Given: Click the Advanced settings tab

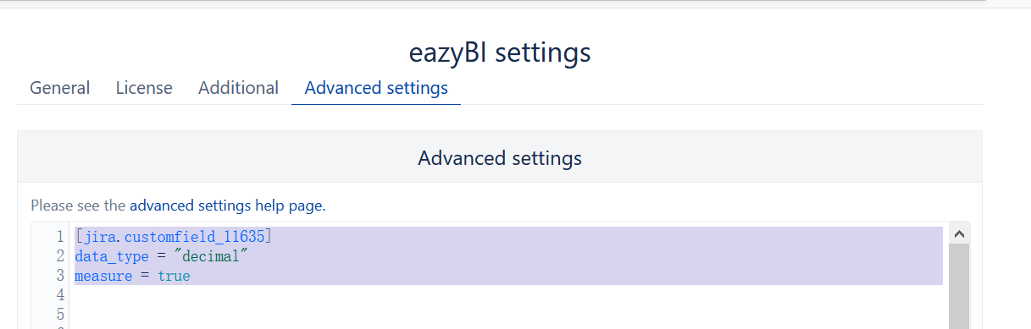Looking at the screenshot, I should pyautogui.click(x=376, y=88).
